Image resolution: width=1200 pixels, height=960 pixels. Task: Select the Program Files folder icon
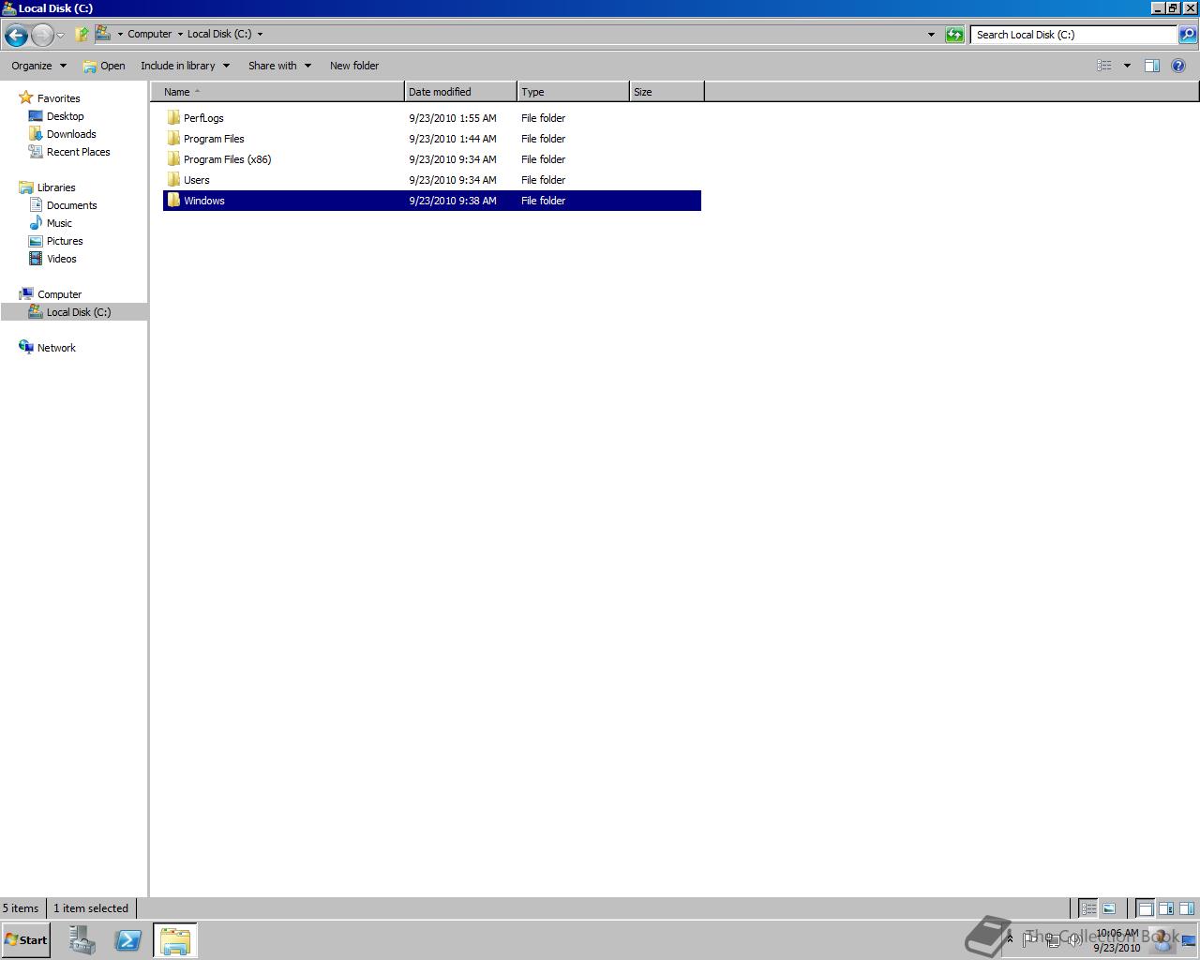pyautogui.click(x=173, y=138)
